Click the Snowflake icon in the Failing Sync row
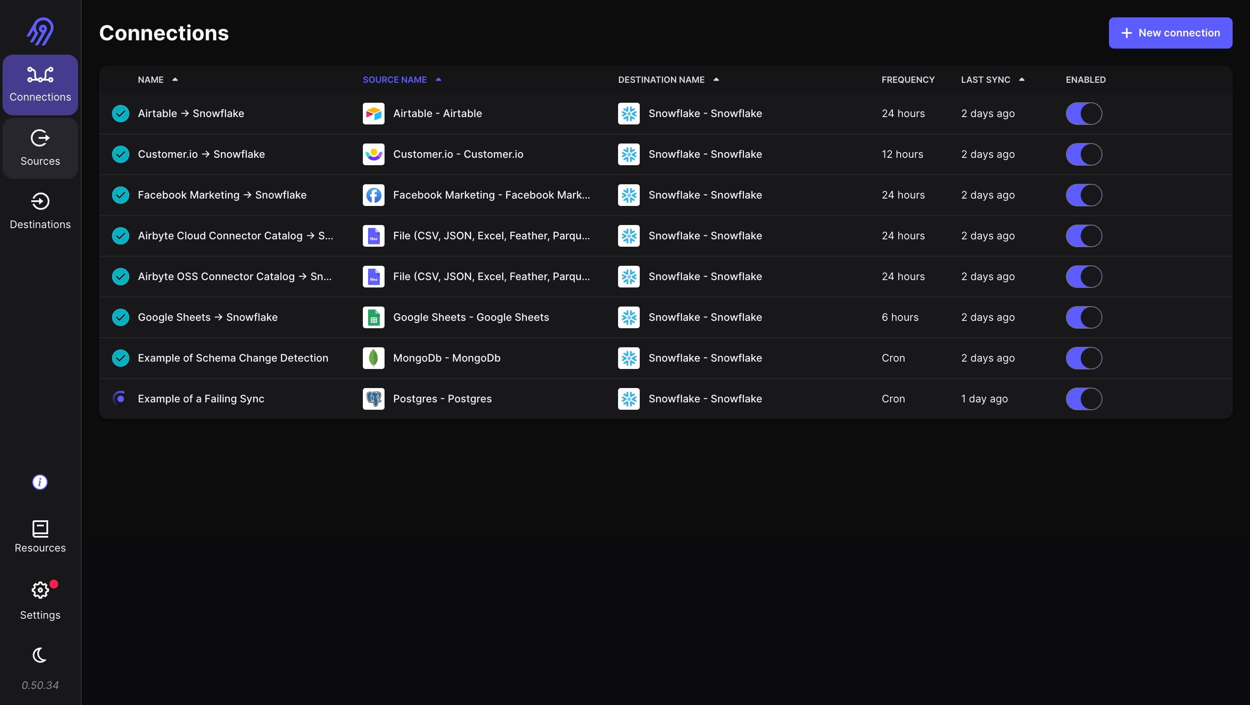 click(629, 398)
